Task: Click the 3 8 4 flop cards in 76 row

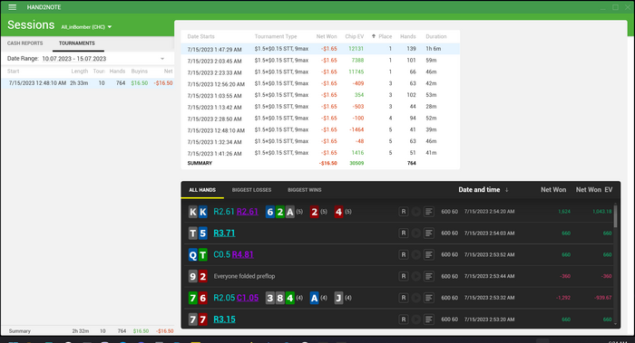Action: [279, 298]
